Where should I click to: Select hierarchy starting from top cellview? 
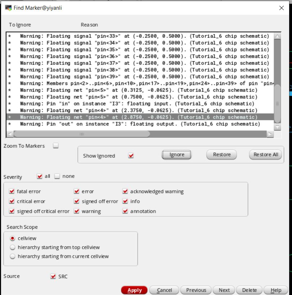13,247
